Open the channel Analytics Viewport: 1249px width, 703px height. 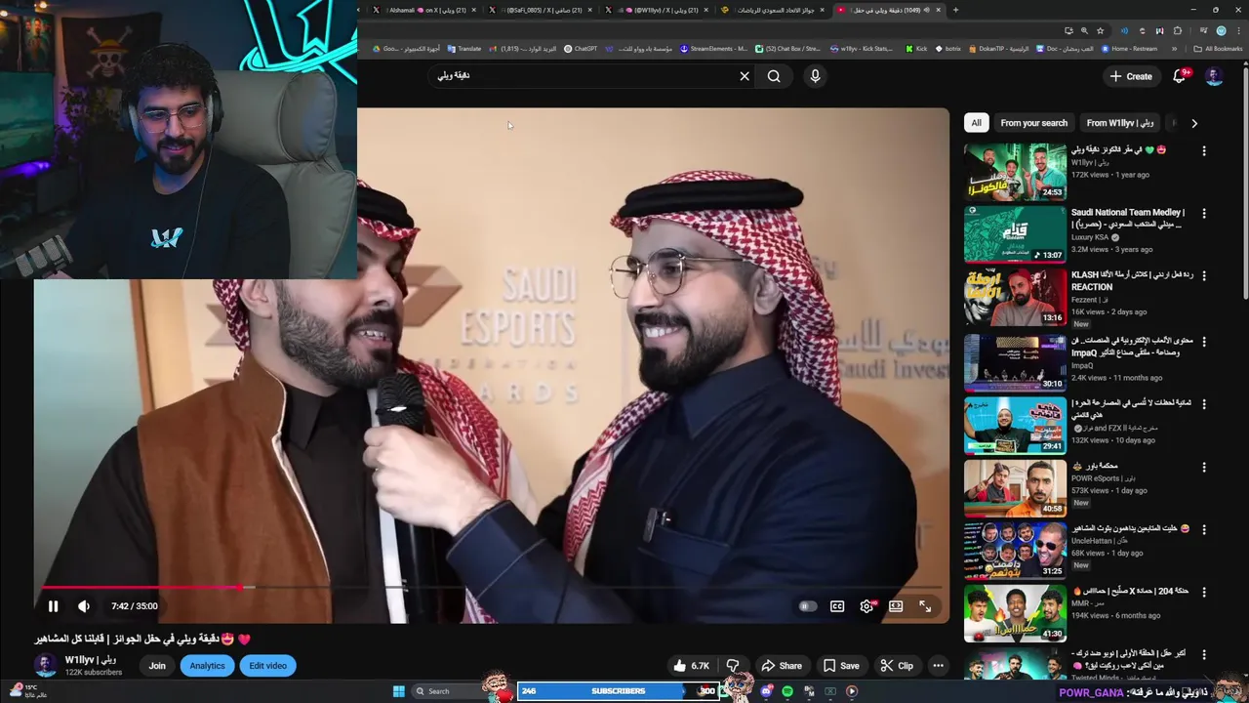(207, 666)
